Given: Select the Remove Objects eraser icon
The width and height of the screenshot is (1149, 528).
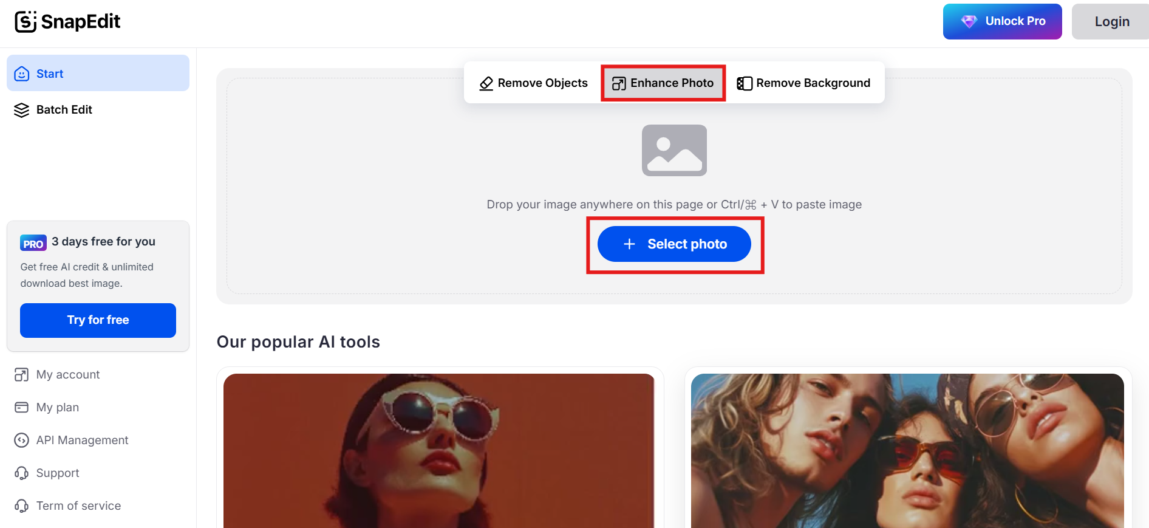Looking at the screenshot, I should pyautogui.click(x=486, y=83).
